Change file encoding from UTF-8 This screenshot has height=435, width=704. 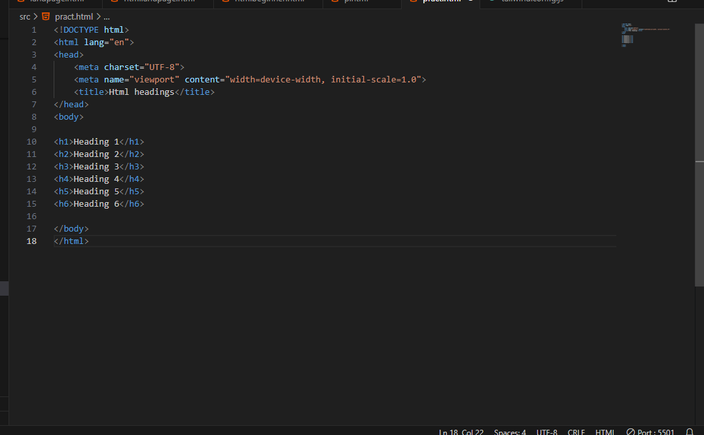pyautogui.click(x=547, y=432)
